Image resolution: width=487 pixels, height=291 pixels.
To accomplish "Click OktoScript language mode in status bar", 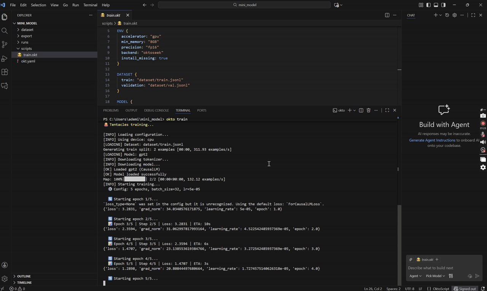I will click(x=441, y=289).
